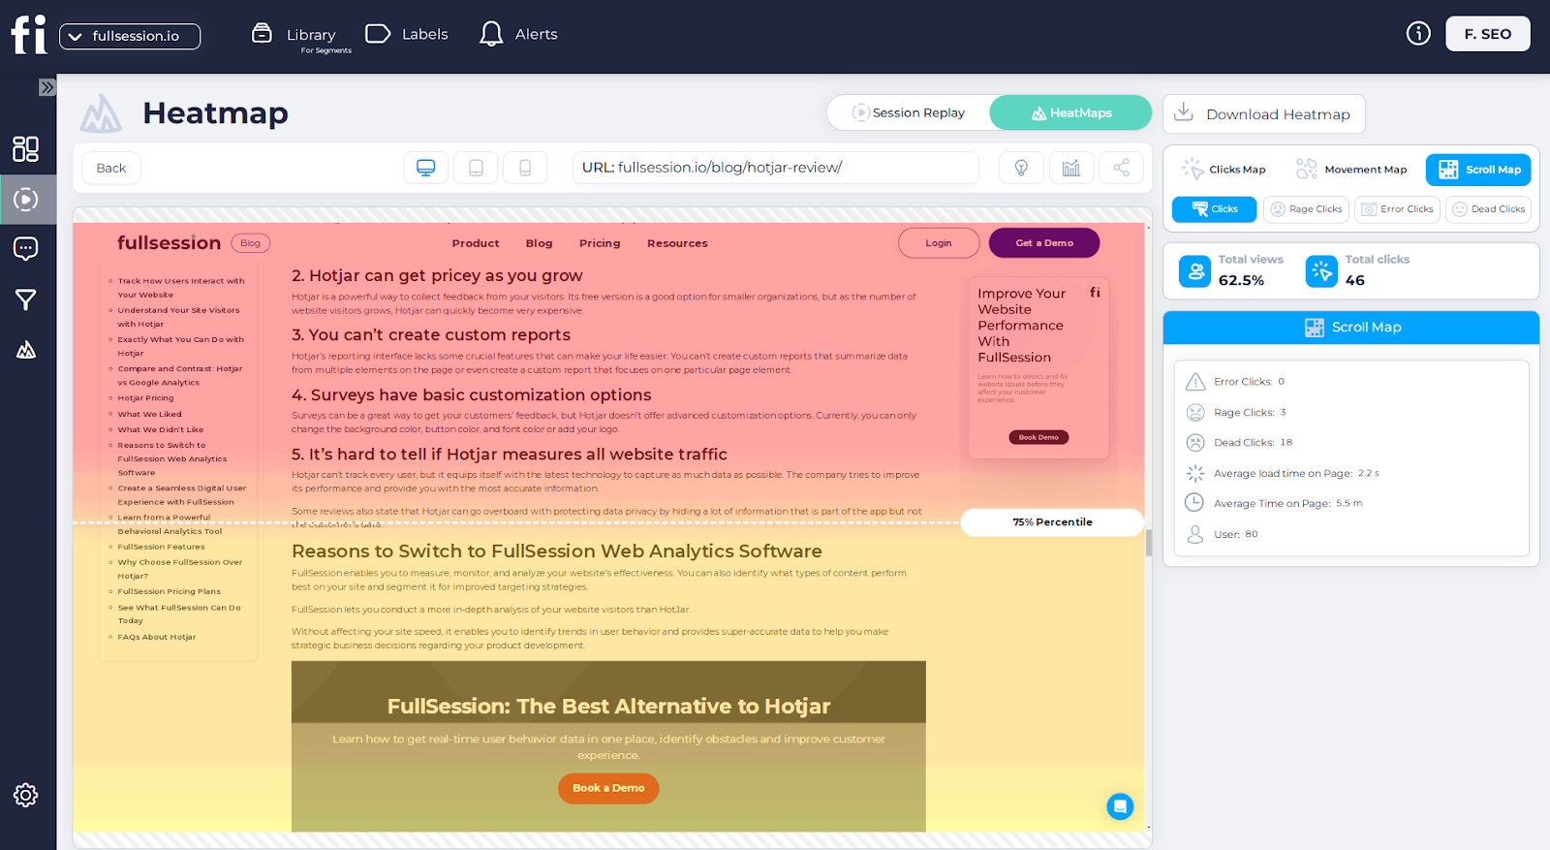Click the Blog badge beside logo
Screen dimensions: 1550x850
[251, 243]
